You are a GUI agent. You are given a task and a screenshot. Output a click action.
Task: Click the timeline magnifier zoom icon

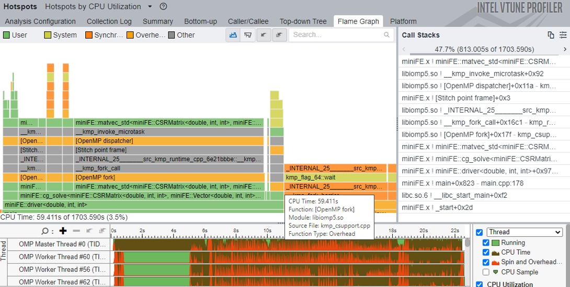[x=46, y=231]
